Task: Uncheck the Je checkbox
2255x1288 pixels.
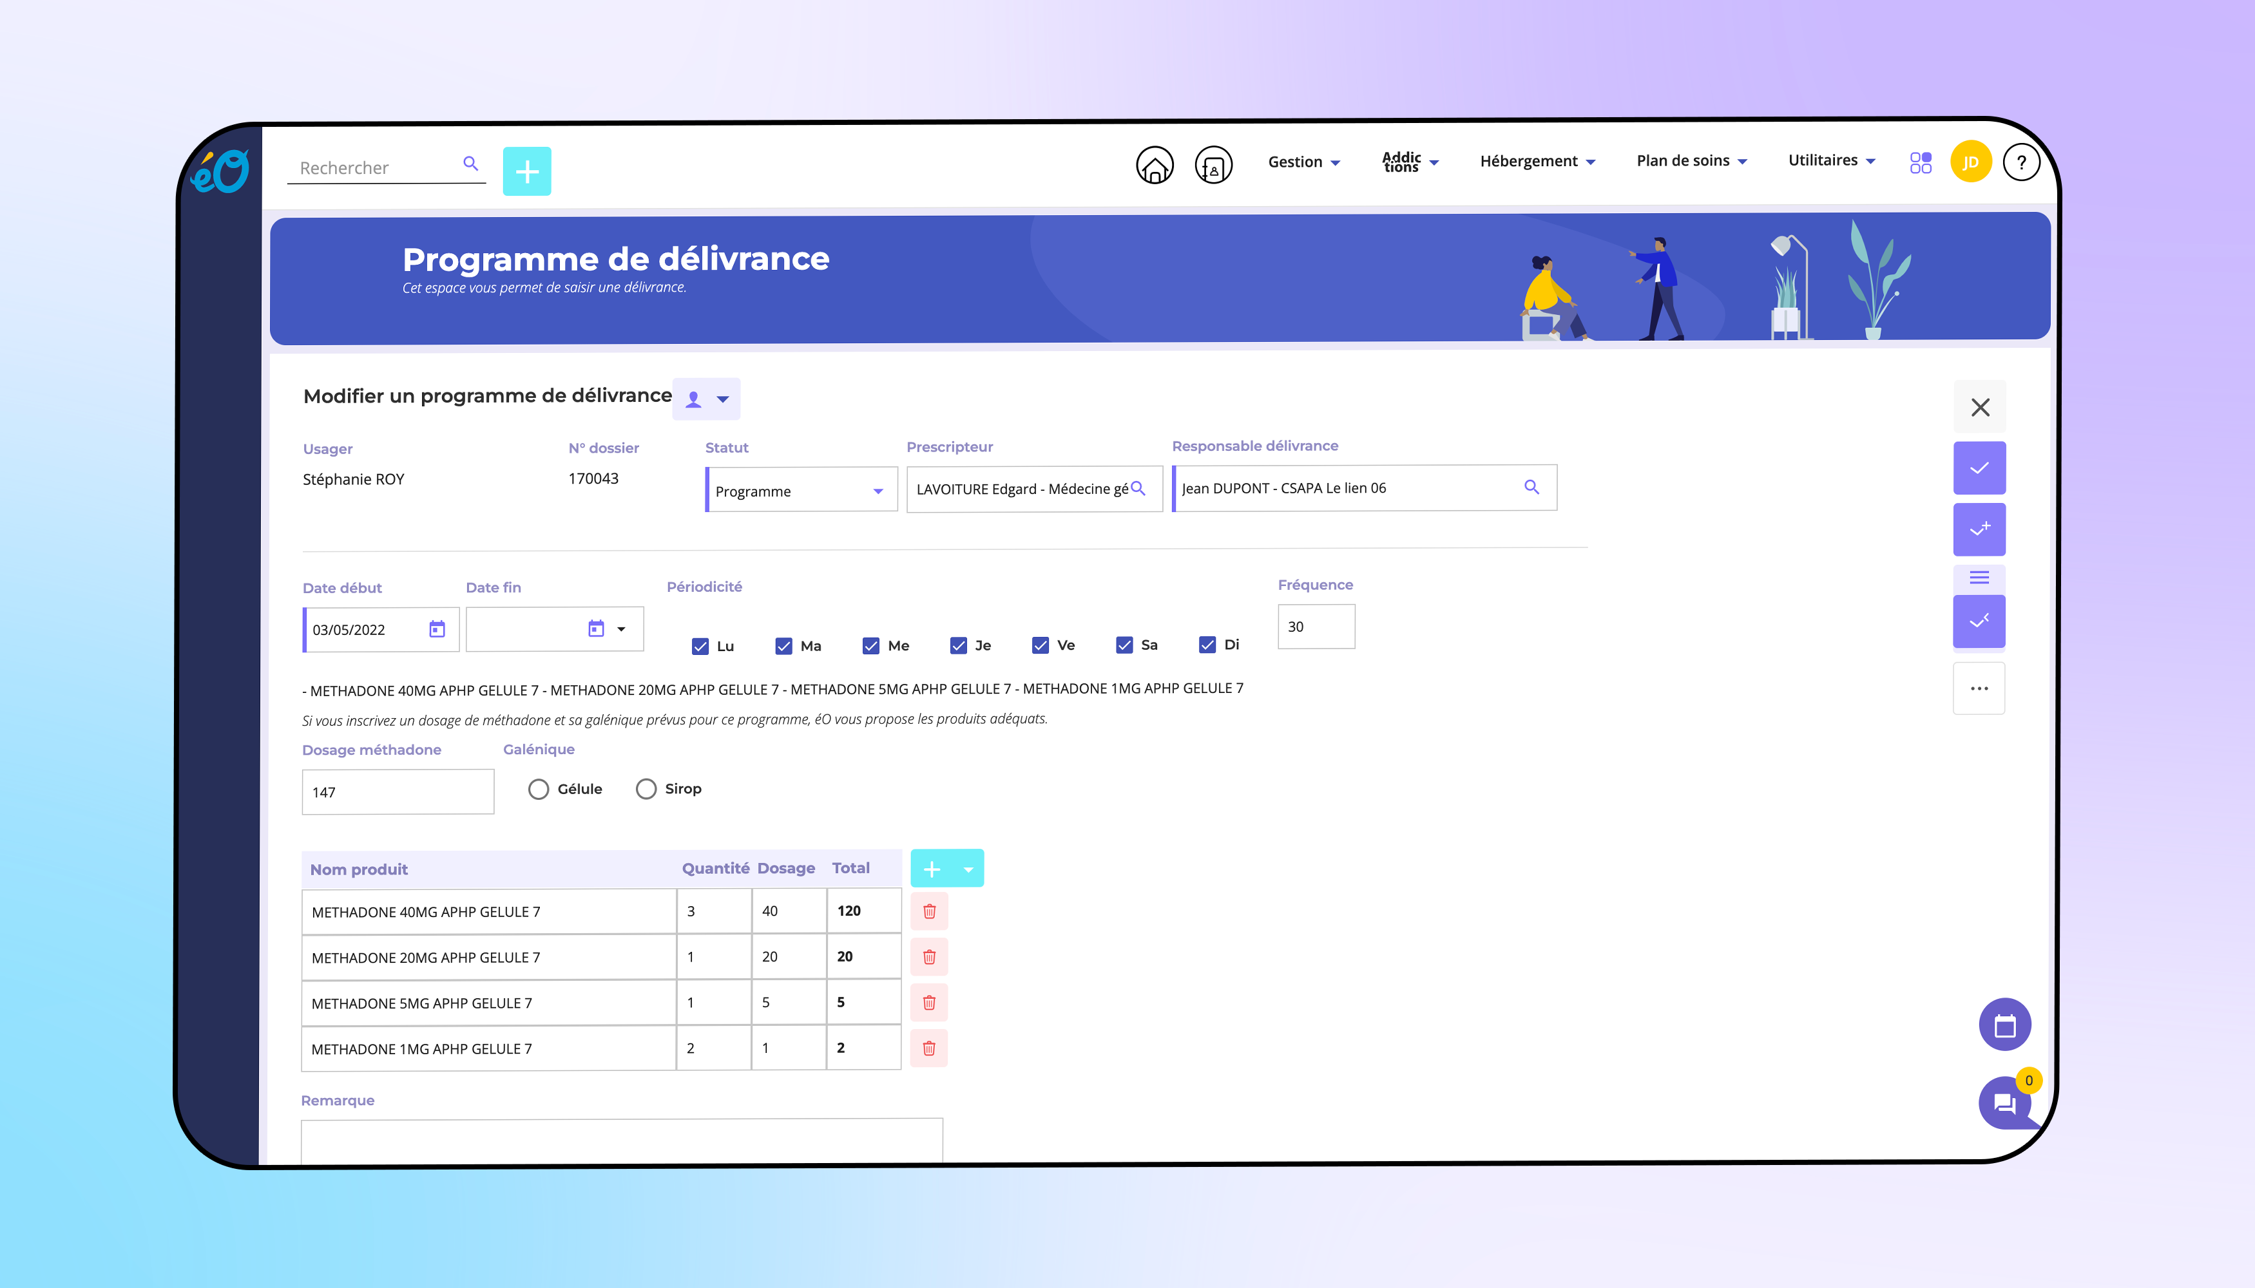Action: click(x=959, y=645)
